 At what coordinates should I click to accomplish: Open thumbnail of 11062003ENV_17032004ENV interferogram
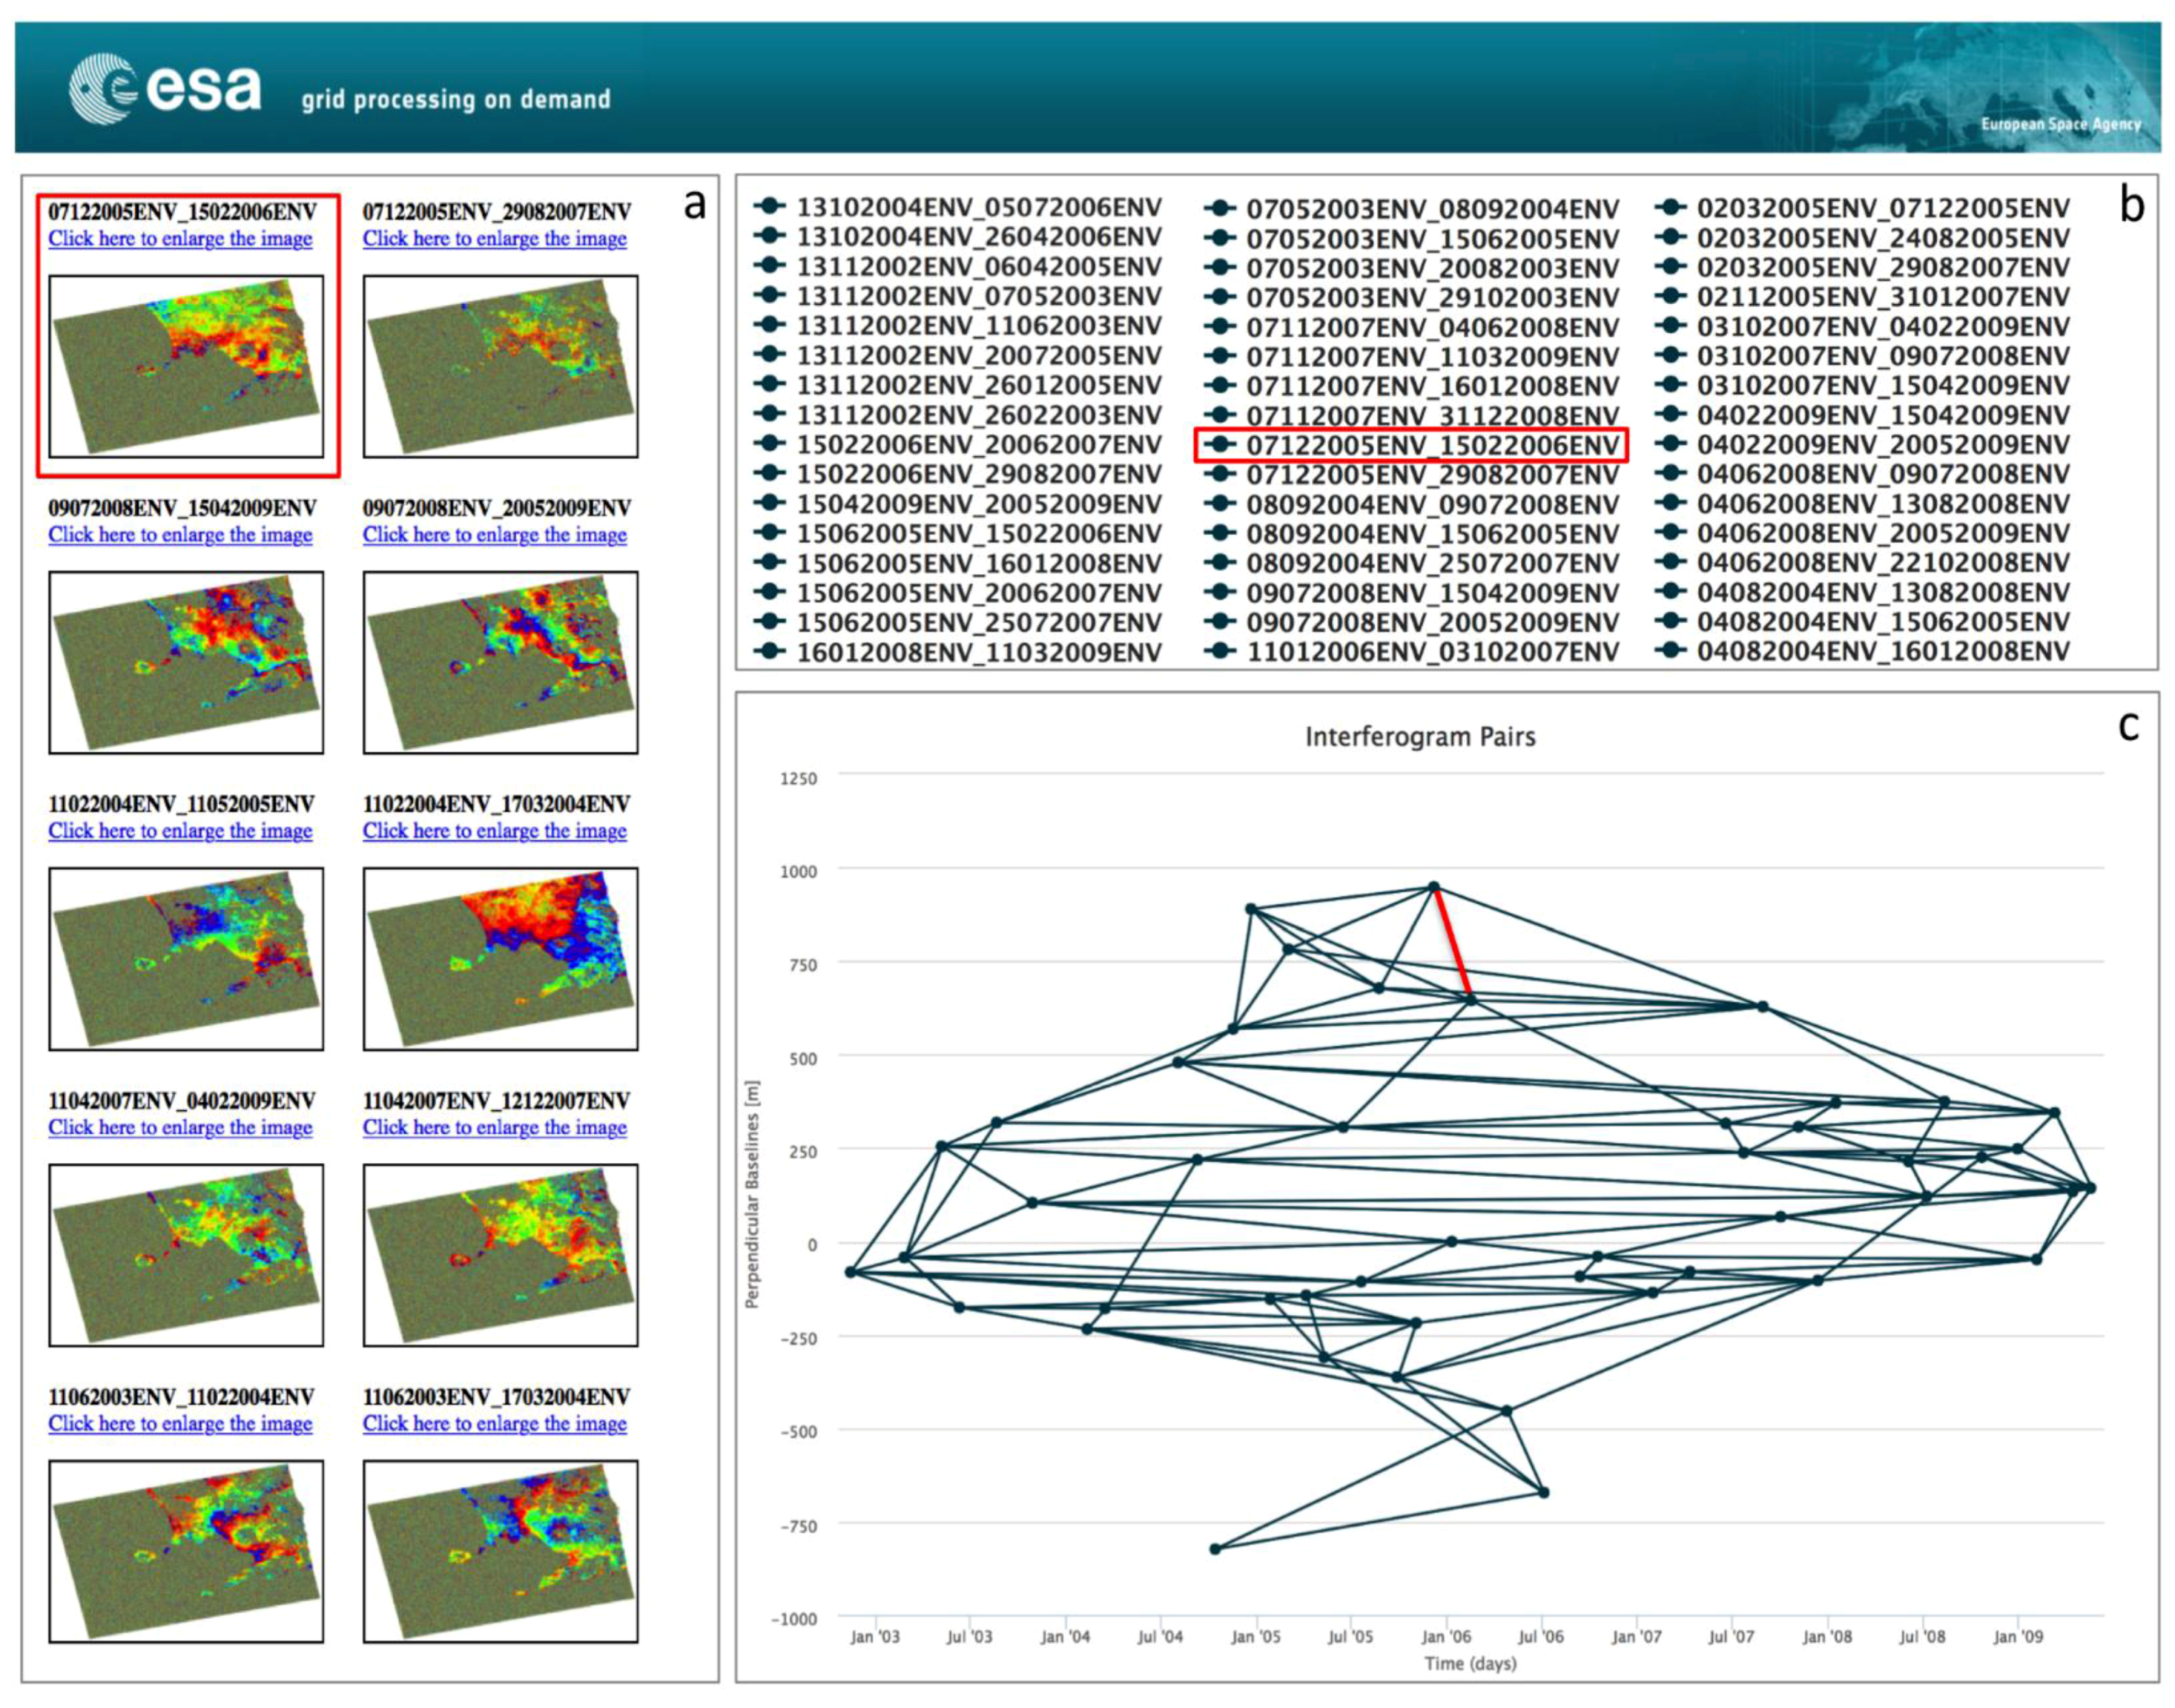click(500, 1551)
